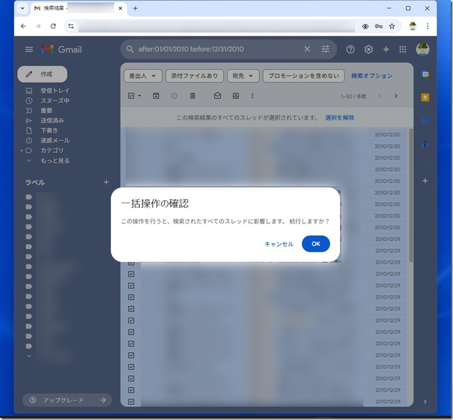Click キャンセル in the confirmation dialog

pyautogui.click(x=279, y=244)
